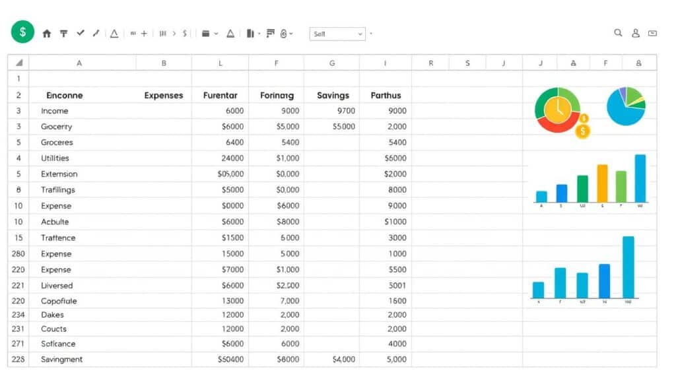676x386 pixels.
Task: Select the orange bar in the upper bar chart
Action: (602, 183)
